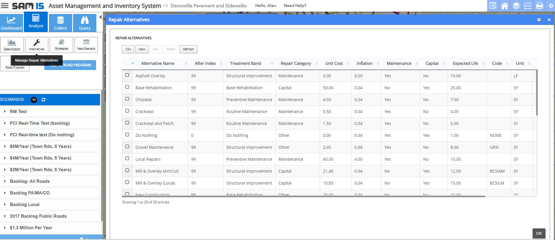Viewport: 555px width, 240px height.
Task: Open the legend list icon in header
Action: [x=528, y=6]
